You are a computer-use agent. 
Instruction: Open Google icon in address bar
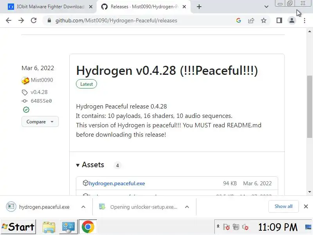tap(238, 20)
